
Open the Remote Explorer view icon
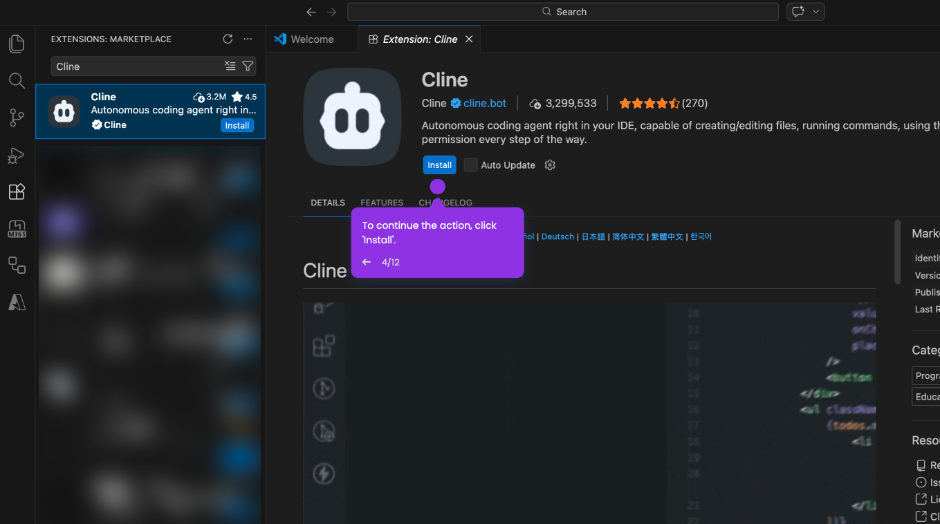coord(17,265)
